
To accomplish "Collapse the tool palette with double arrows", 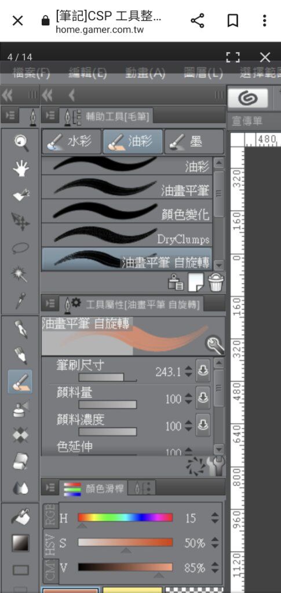I will [7, 96].
